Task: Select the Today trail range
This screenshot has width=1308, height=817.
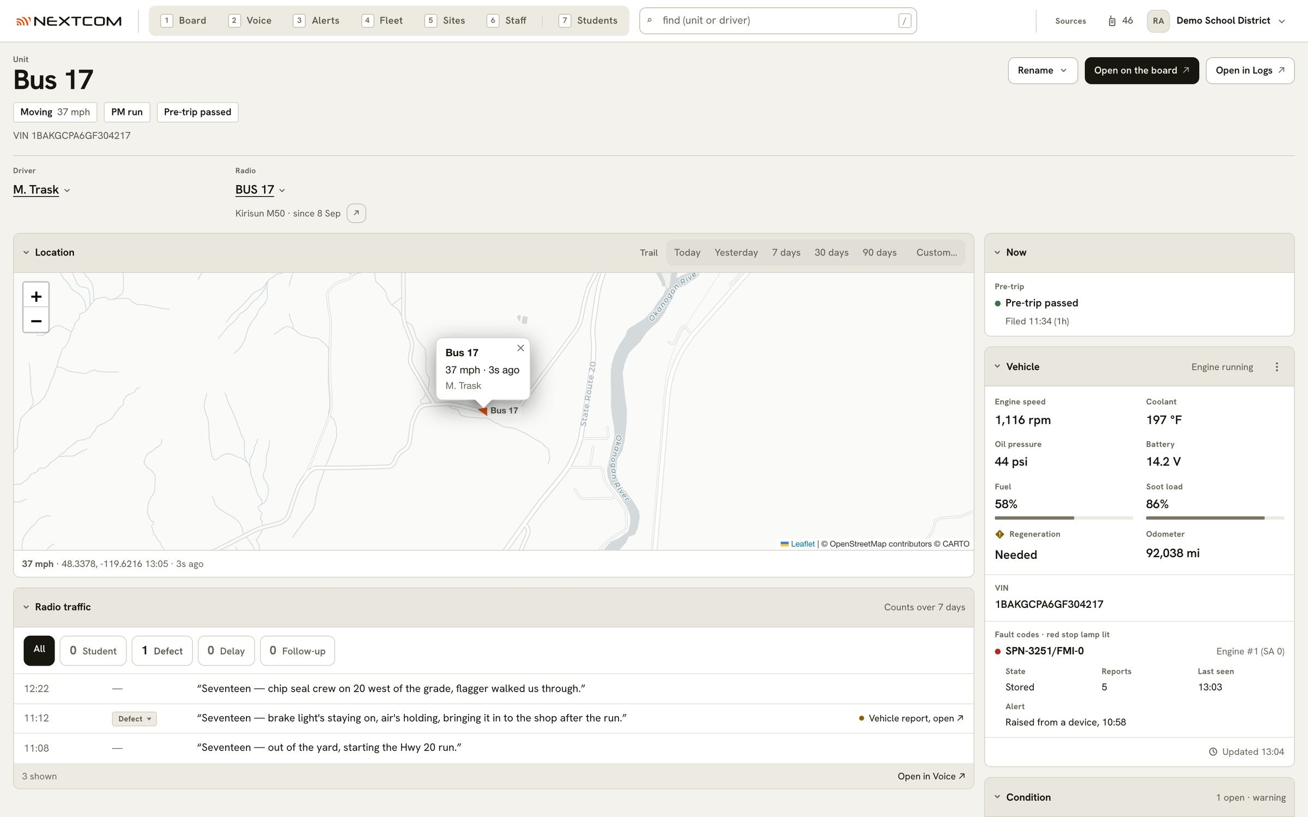Action: coord(687,252)
